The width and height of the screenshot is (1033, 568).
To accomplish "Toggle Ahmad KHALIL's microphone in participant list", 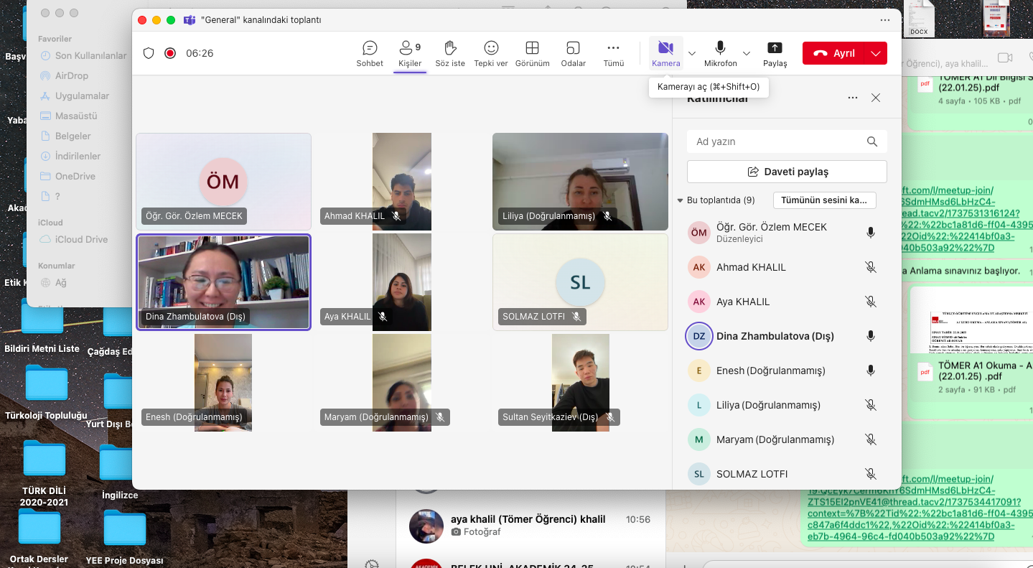I will click(x=871, y=267).
